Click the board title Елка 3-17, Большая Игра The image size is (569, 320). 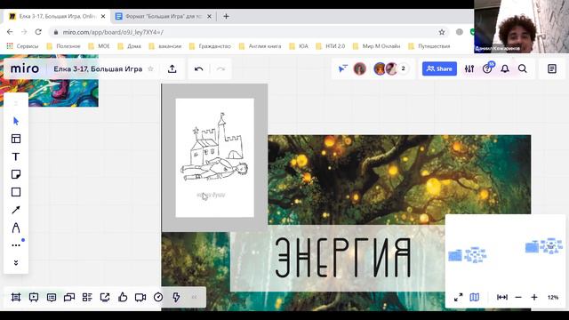98,69
